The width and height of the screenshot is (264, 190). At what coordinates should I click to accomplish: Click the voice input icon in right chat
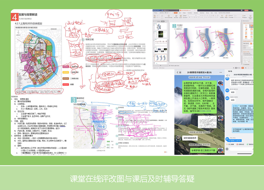(x=227, y=149)
